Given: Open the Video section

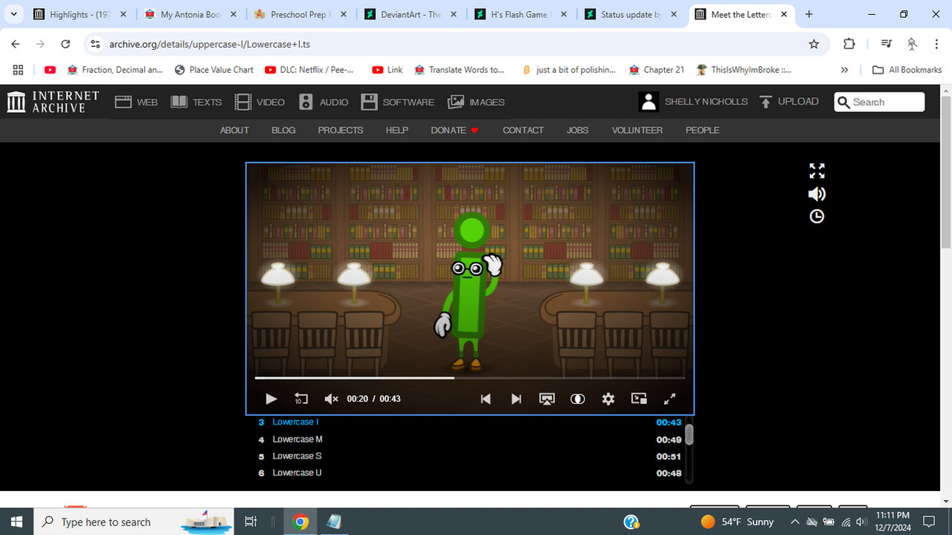Looking at the screenshot, I should pyautogui.click(x=260, y=102).
